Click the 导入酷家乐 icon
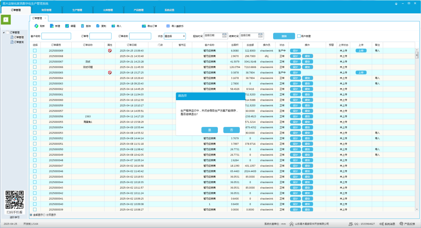 coord(168,26)
